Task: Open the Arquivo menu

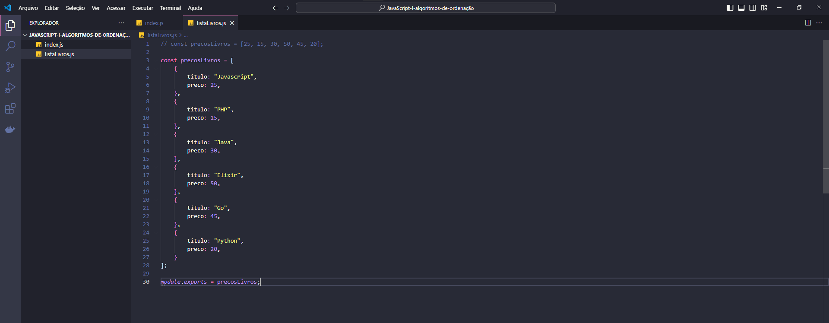Action: point(28,8)
